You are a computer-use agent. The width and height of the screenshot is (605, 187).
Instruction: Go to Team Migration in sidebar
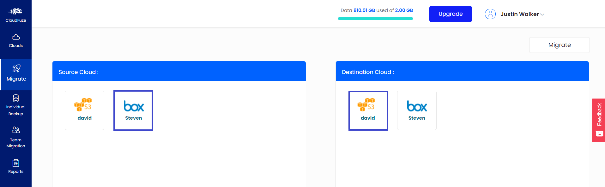coord(16,137)
